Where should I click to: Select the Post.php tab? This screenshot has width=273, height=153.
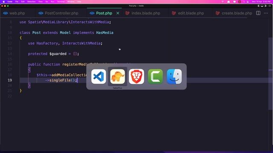click(x=104, y=13)
